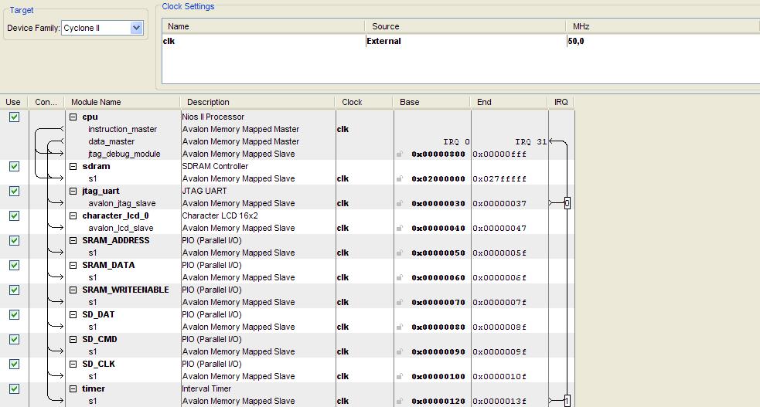Image resolution: width=760 pixels, height=407 pixels.
Task: Select the clk name cell
Action: 263,41
